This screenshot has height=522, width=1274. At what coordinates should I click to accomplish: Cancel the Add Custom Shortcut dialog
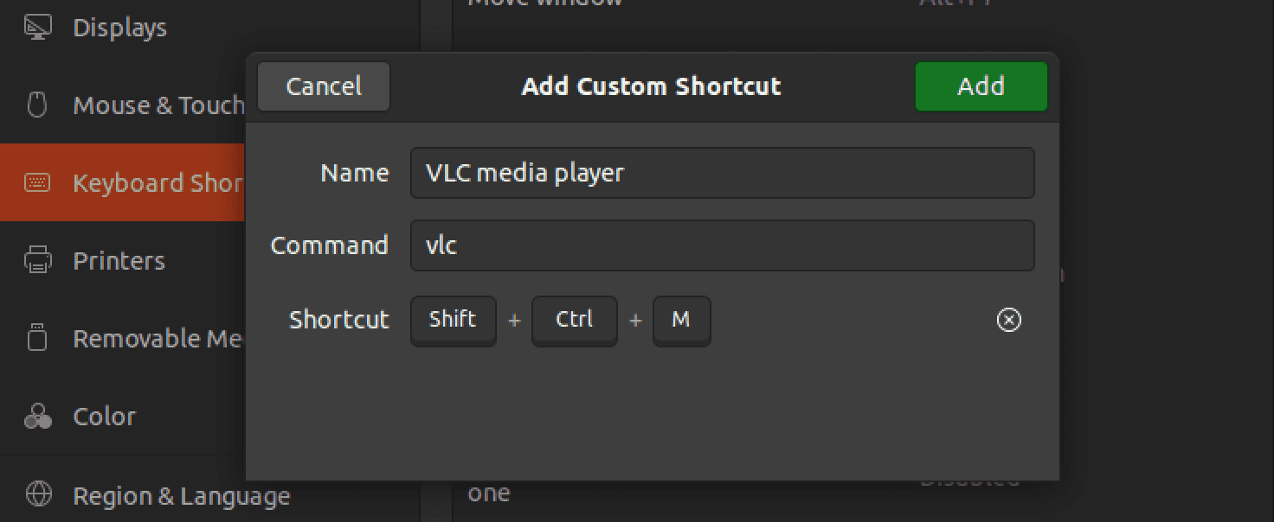(324, 86)
